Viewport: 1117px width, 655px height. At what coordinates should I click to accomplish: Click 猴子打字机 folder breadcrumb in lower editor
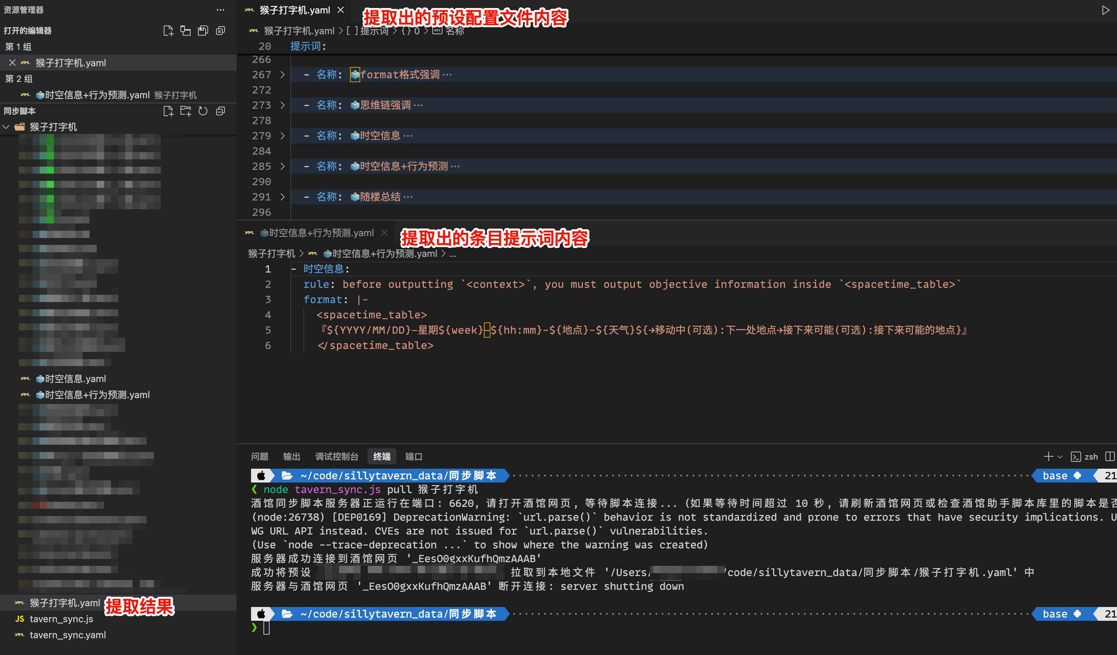tap(271, 254)
